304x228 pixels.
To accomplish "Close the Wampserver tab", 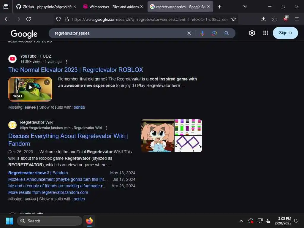I will coord(142,7).
